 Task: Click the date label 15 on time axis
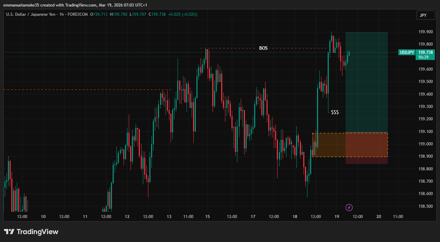click(x=208, y=216)
